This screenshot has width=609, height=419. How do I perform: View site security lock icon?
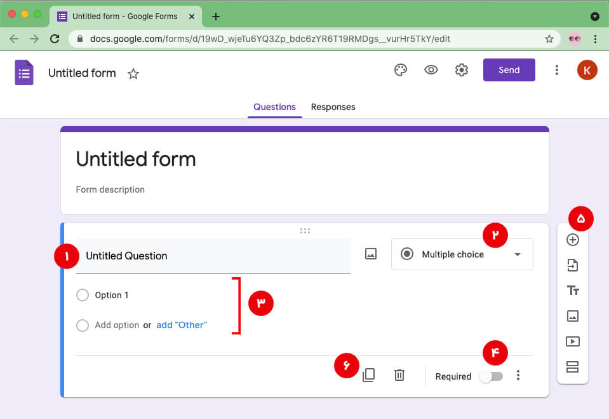[79, 39]
